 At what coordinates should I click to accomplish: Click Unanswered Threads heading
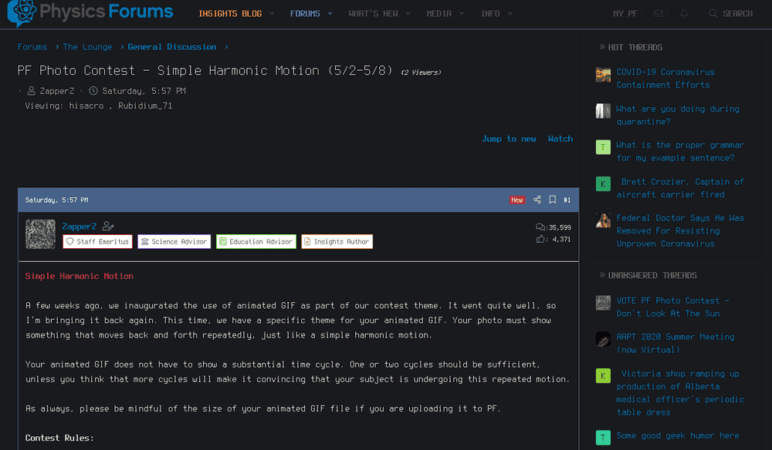click(652, 275)
